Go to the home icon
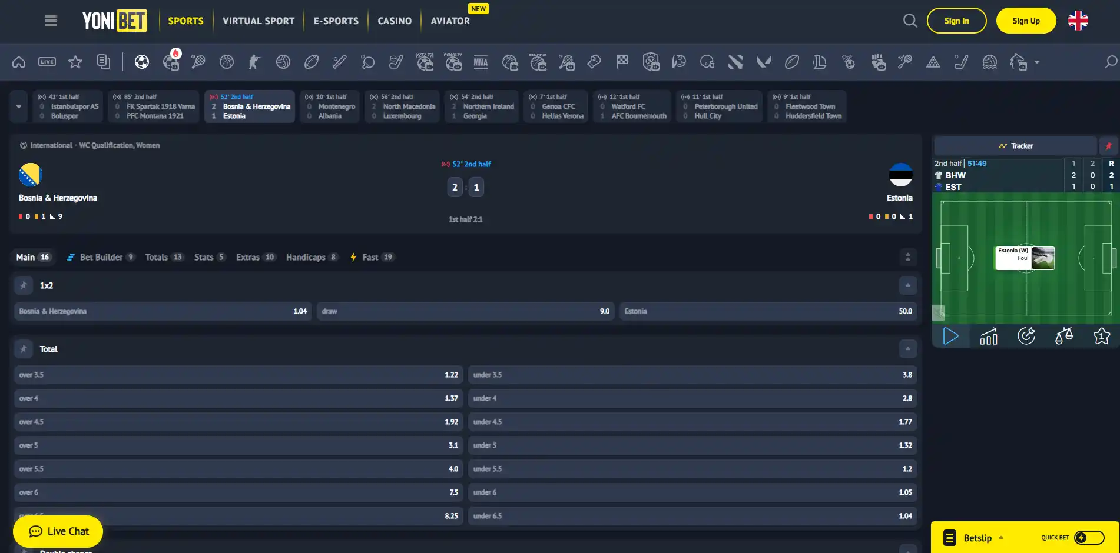Image resolution: width=1120 pixels, height=553 pixels. [x=19, y=62]
